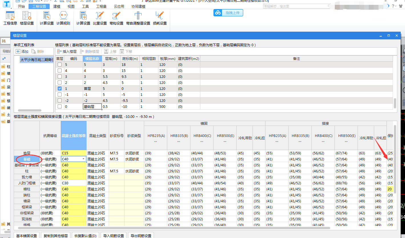Open the 损耗设置 tool
Image resolution: width=405 pixels, height=238 pixels.
point(160,18)
